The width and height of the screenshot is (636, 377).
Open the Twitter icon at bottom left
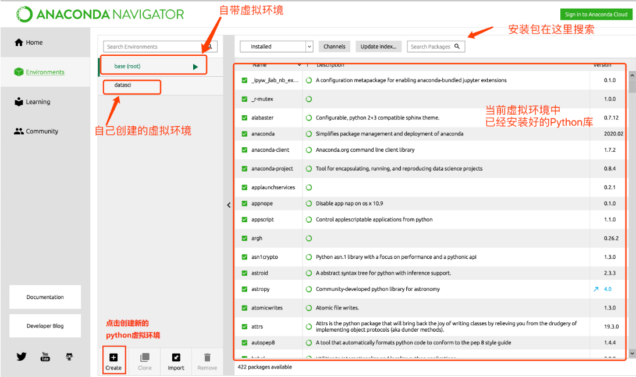tap(22, 357)
